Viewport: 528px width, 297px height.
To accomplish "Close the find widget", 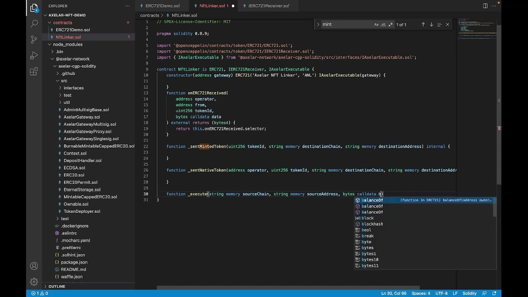I will click(447, 25).
